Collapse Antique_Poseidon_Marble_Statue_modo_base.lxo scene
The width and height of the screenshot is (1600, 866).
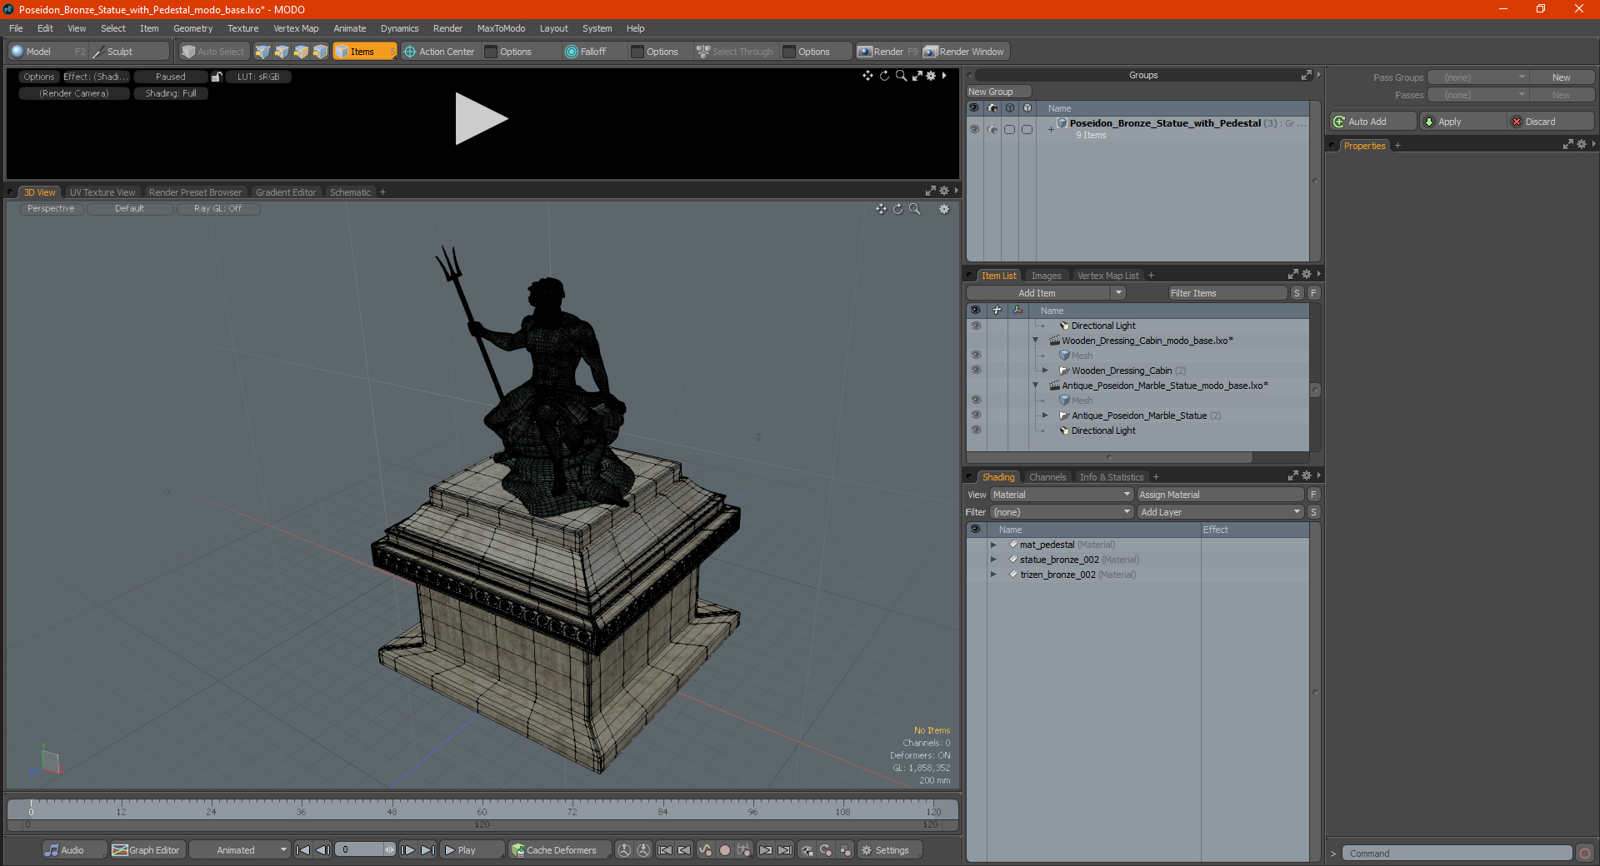pyautogui.click(x=1036, y=386)
